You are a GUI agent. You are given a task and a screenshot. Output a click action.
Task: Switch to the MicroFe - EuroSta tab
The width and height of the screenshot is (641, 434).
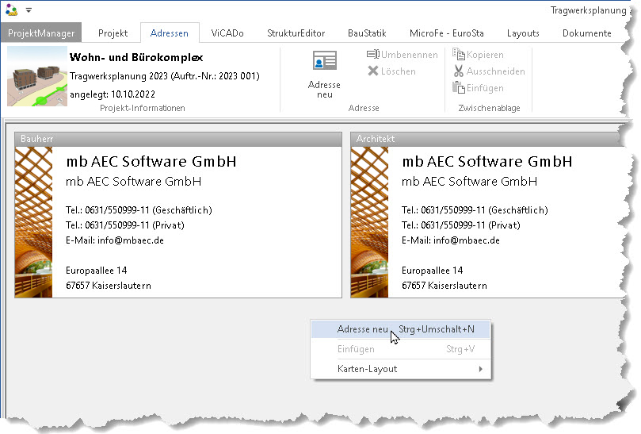[446, 33]
